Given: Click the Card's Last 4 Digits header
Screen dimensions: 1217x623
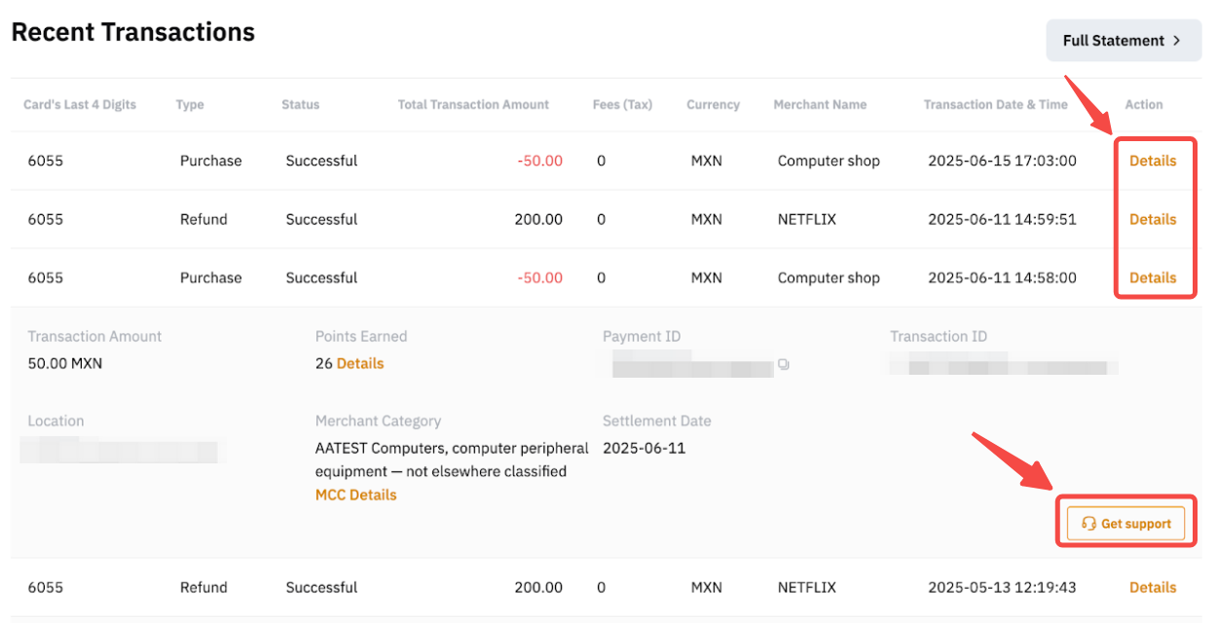Looking at the screenshot, I should tap(80, 104).
